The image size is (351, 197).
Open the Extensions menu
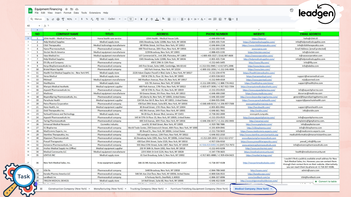click(x=95, y=13)
